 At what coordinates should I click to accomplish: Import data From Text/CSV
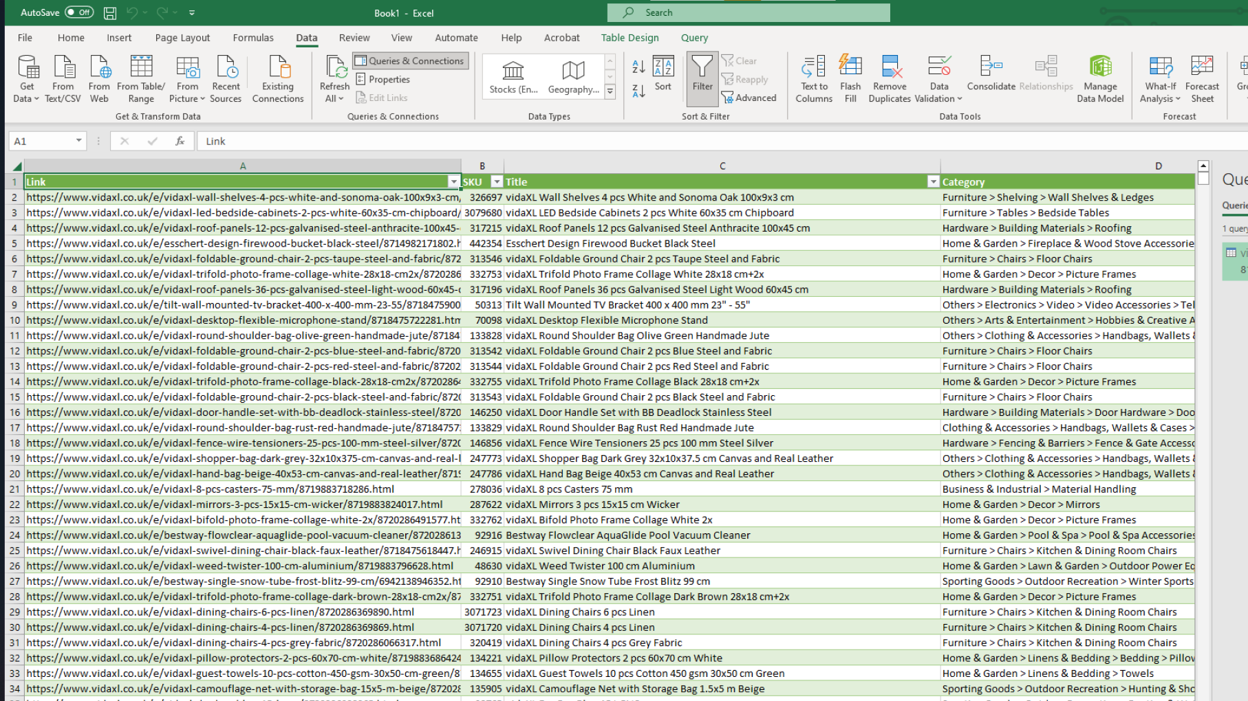click(63, 79)
